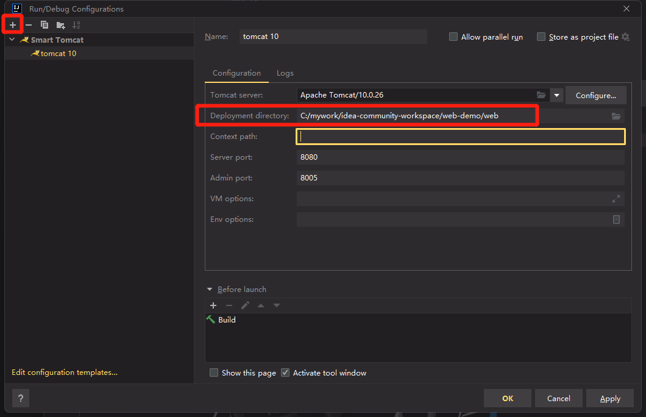Collapse the Before launch section
This screenshot has height=417, width=646.
(210, 289)
